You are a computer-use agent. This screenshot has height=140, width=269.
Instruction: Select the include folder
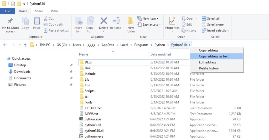pos(90,74)
